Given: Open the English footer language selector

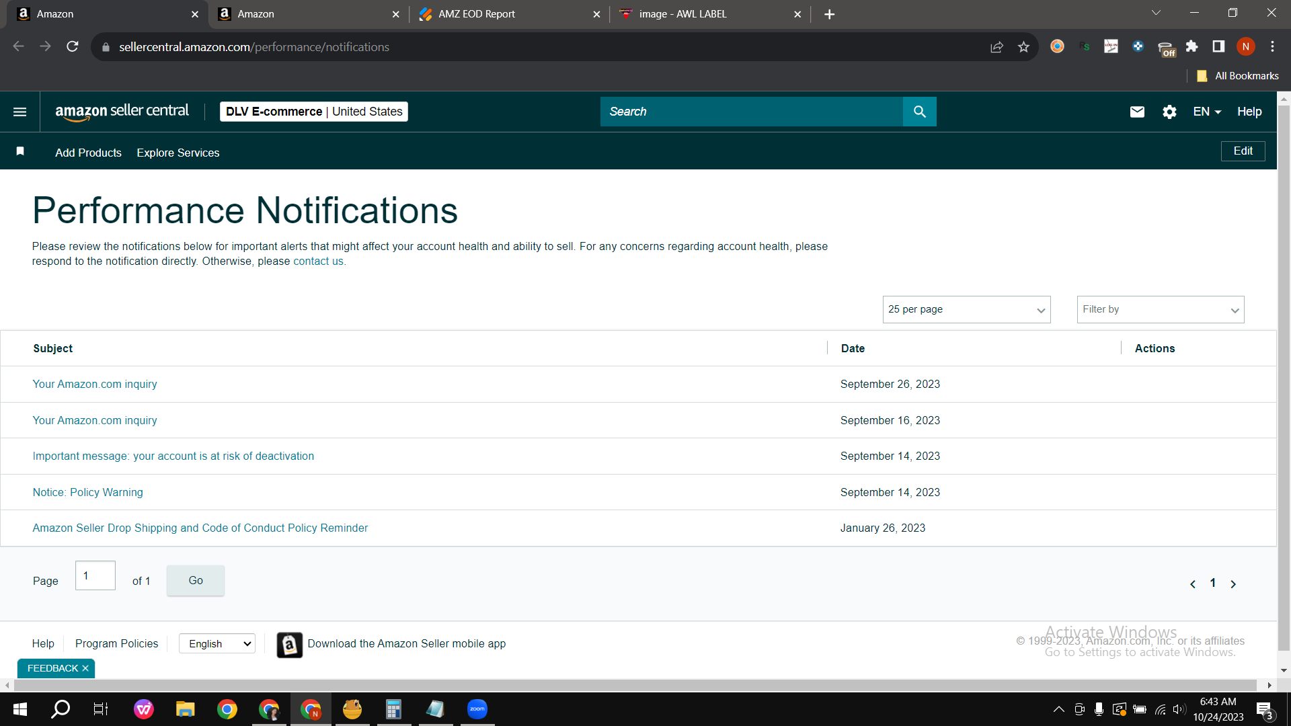Looking at the screenshot, I should click(217, 643).
